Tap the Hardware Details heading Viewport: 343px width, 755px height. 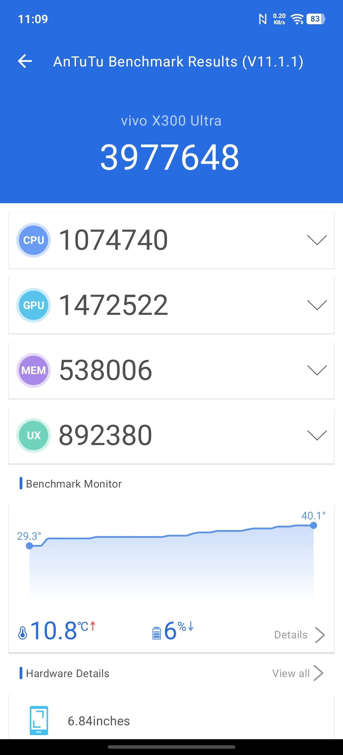click(x=68, y=674)
